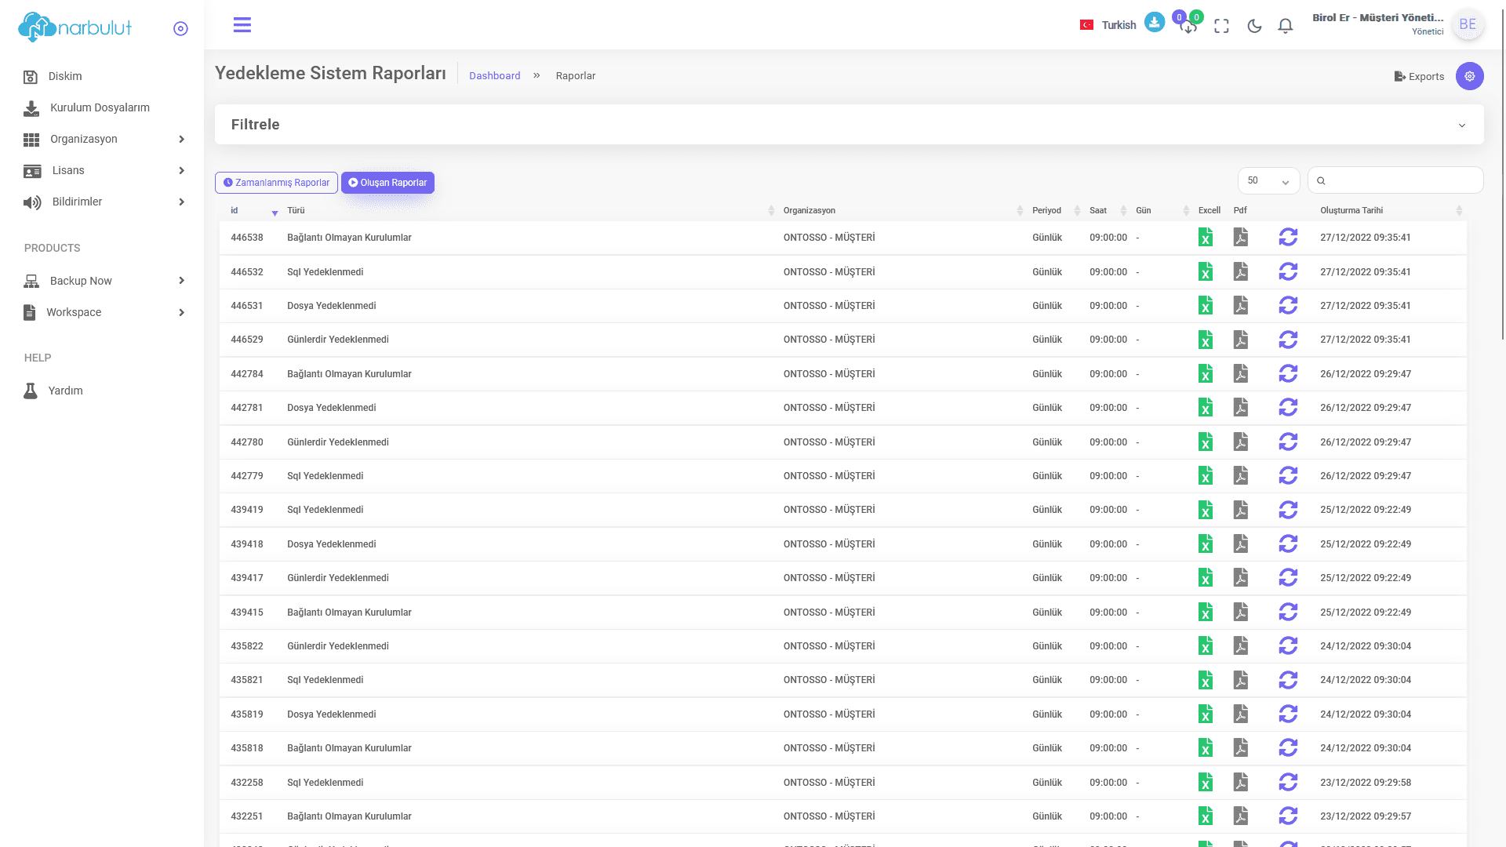Image resolution: width=1506 pixels, height=847 pixels.
Task: Download Excel file for report 446538
Action: [x=1206, y=237]
